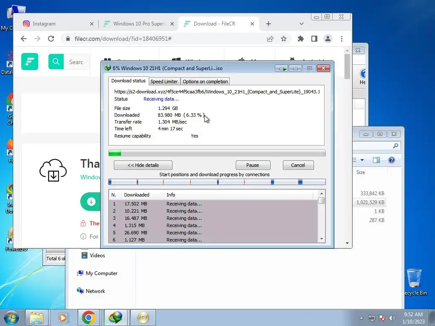Image resolution: width=435 pixels, height=326 pixels.
Task: Open the Explorer change view dropdown arrow
Action: pos(362,160)
